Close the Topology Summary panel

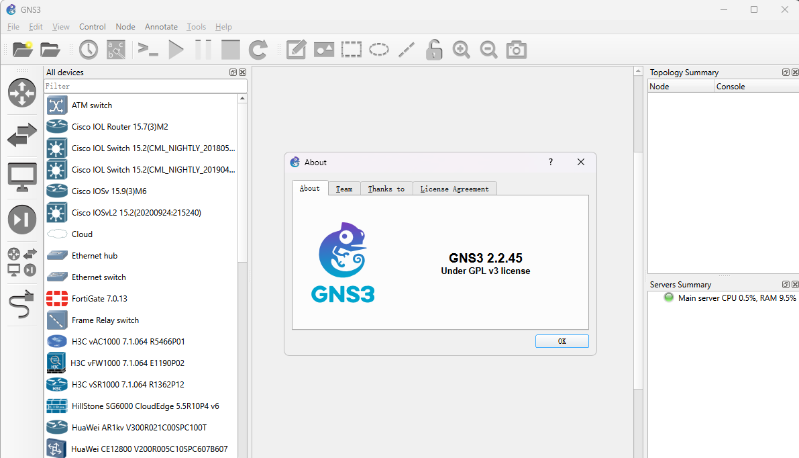click(x=794, y=73)
